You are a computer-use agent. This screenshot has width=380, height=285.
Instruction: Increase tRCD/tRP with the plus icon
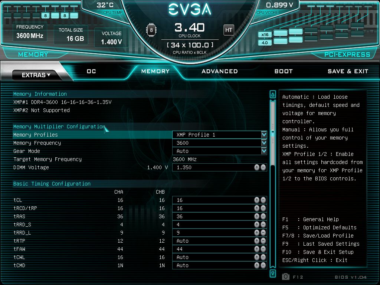click(x=257, y=208)
